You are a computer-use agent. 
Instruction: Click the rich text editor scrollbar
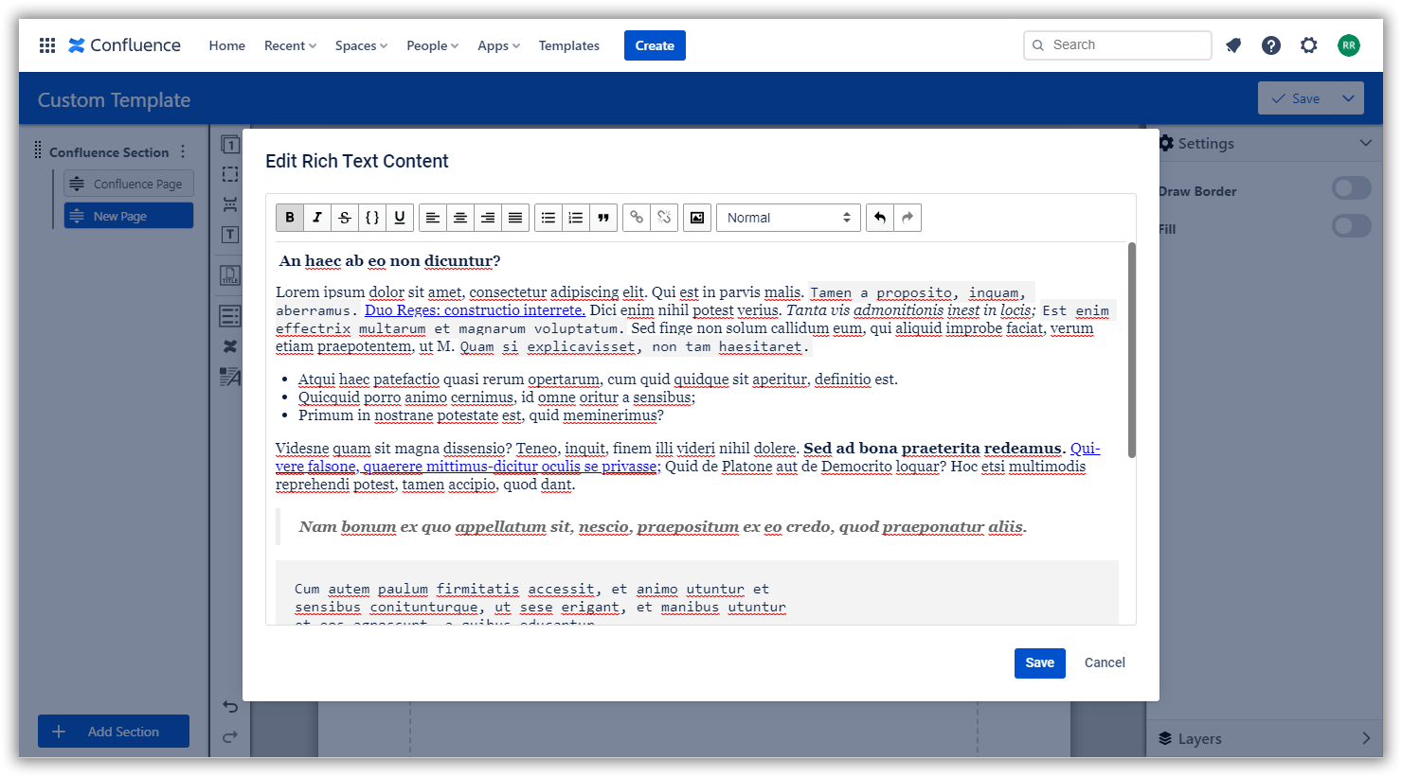click(1132, 350)
